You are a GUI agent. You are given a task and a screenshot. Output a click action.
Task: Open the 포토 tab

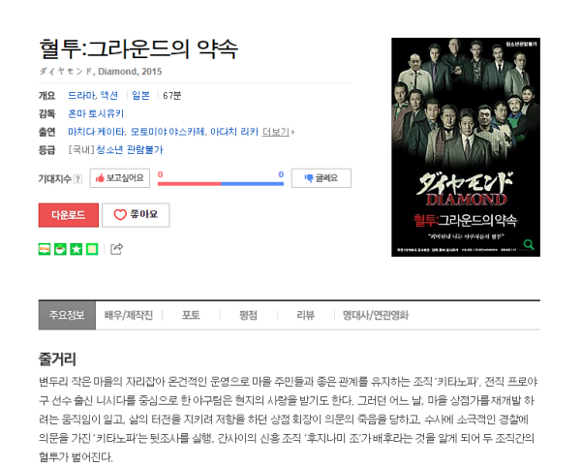click(x=191, y=315)
